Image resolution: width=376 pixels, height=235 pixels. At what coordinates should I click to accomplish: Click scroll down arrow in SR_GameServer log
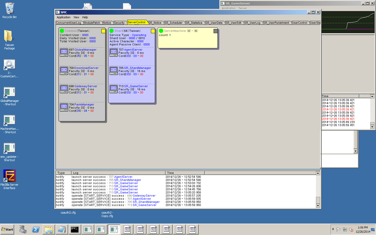point(372,127)
